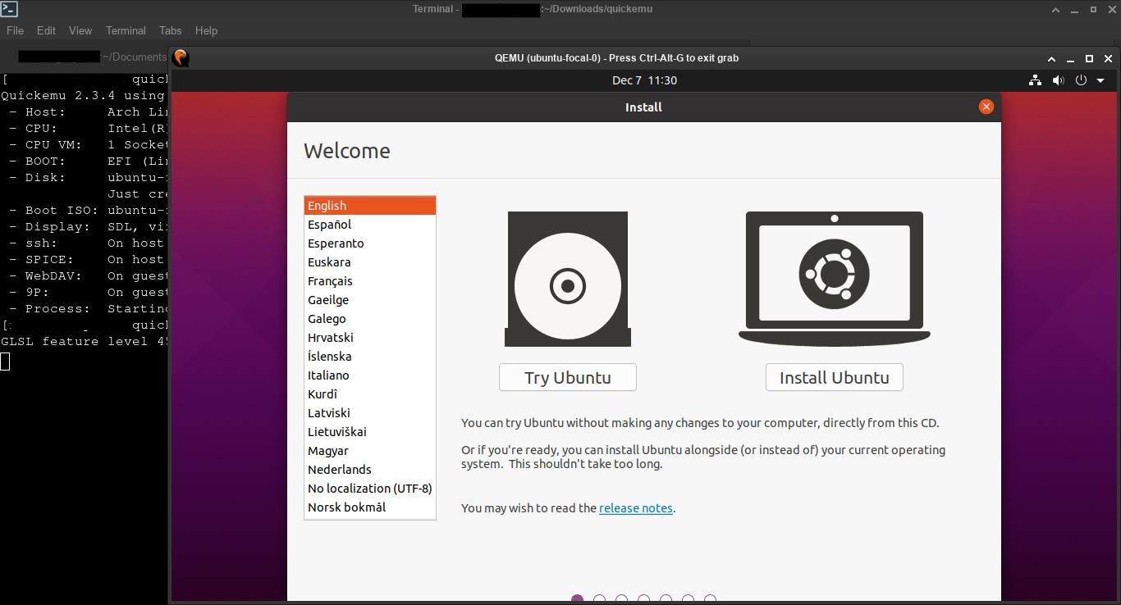Minimize the Terminal window
This screenshot has height=605, width=1121.
pos(1075,9)
